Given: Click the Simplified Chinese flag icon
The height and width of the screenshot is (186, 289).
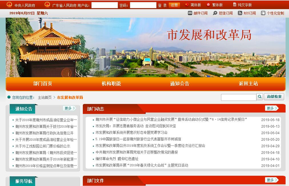Looking at the screenshot, I should (x=187, y=5).
